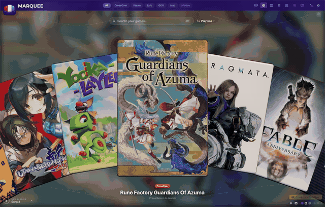Click the picture icon in bottom-right bar
Screen dimensions: 325x207
click(296, 203)
